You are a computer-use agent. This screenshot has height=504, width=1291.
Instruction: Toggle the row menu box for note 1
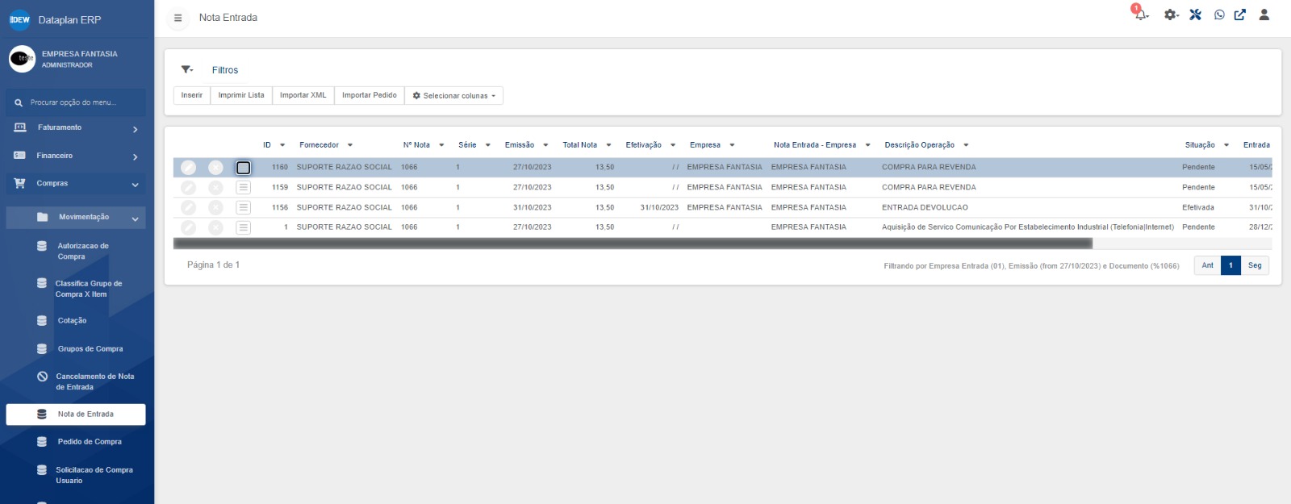tap(243, 227)
